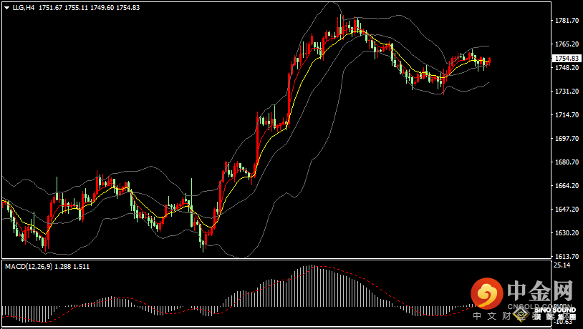This screenshot has height=329, width=583.
Task: Click the current price tag 1754.83
Action: pos(566,58)
